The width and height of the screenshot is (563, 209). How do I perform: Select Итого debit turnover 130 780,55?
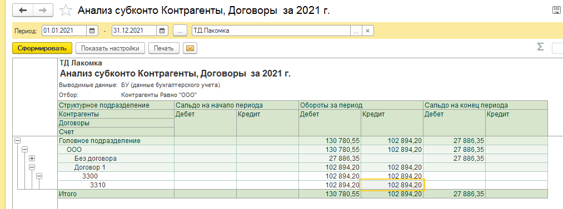coord(330,194)
